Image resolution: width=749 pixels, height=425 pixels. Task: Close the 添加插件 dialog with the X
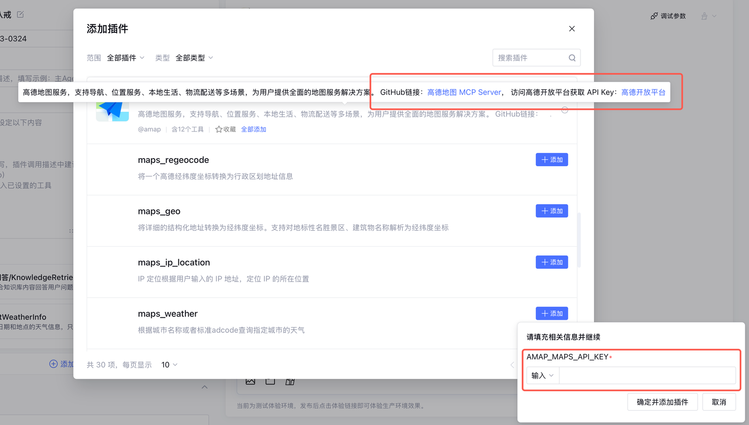point(572,29)
